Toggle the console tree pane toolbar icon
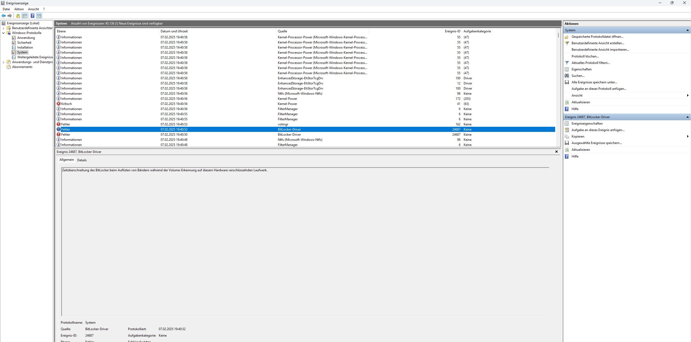Image resolution: width=691 pixels, height=342 pixels. point(25,16)
